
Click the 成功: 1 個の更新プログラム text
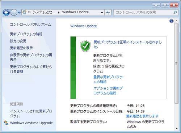click(109, 68)
